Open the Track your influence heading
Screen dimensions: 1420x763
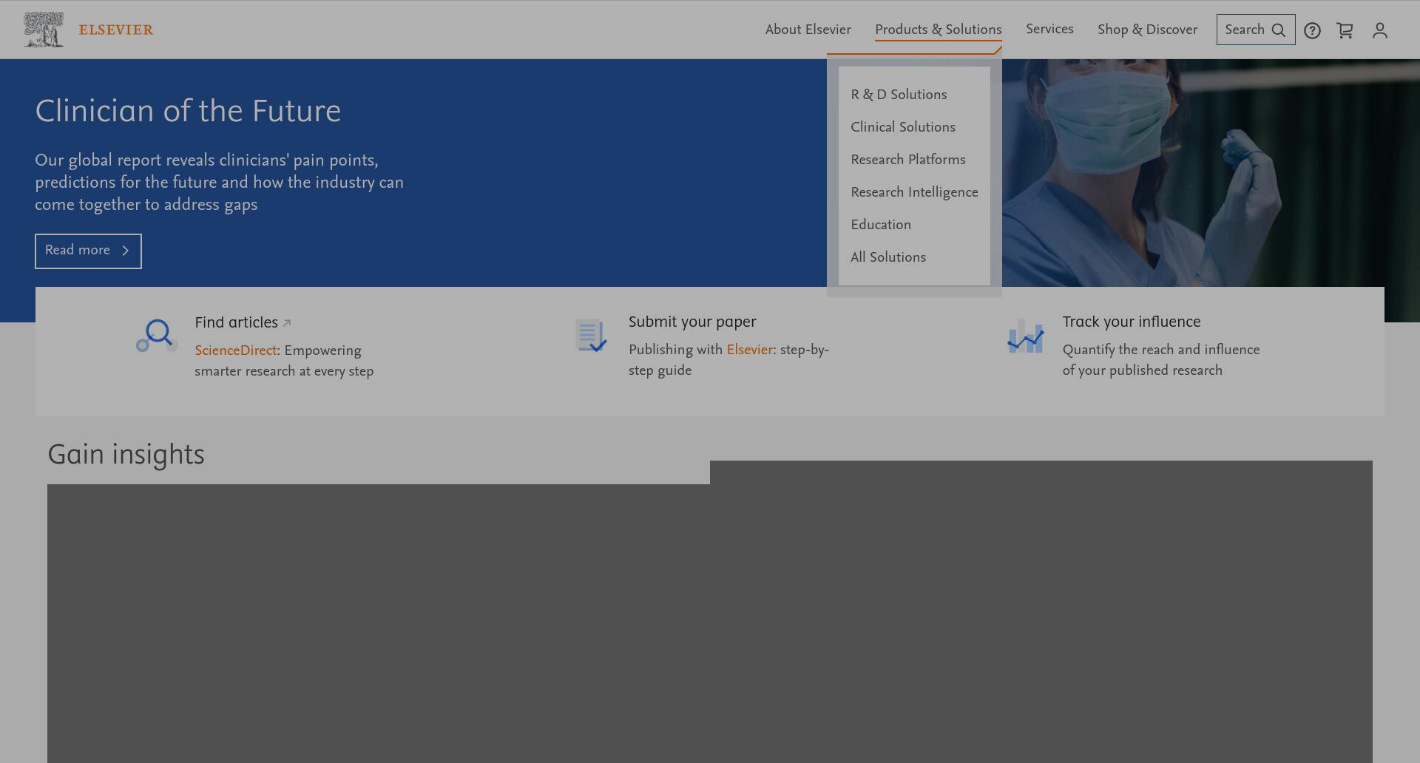pyautogui.click(x=1132, y=322)
